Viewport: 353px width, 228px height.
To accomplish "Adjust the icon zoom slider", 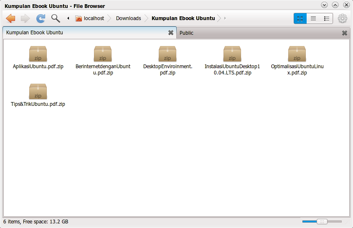I will [322, 222].
